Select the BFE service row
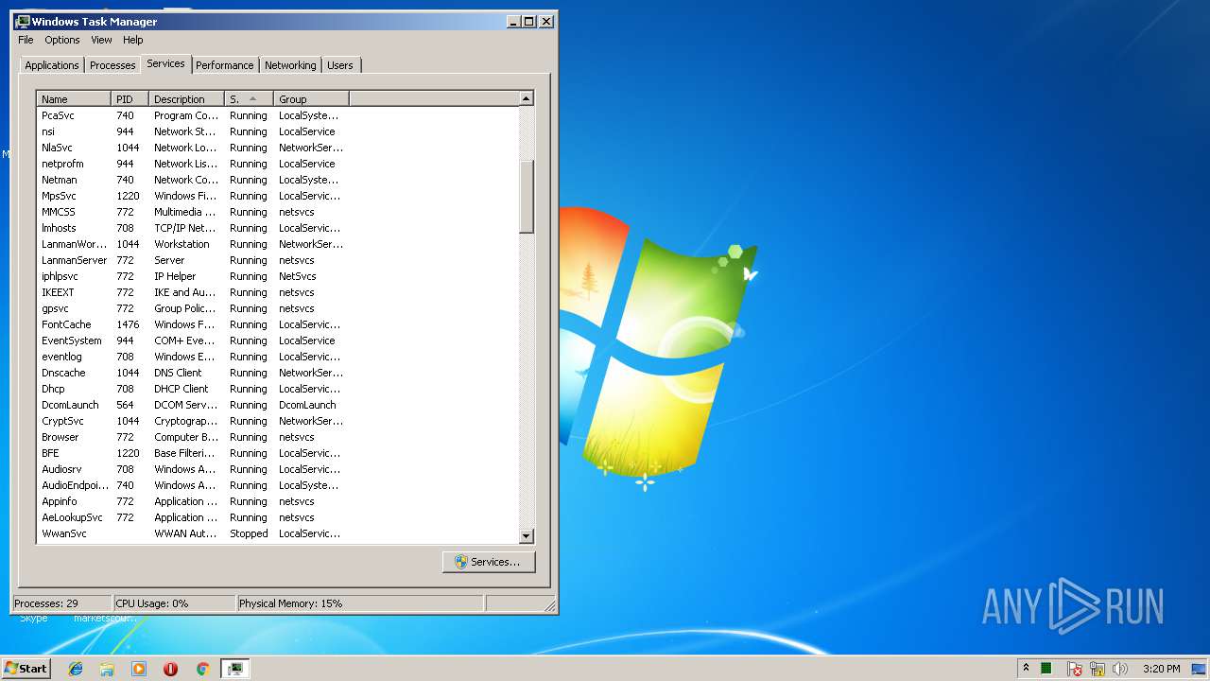This screenshot has height=681, width=1210. 278,453
